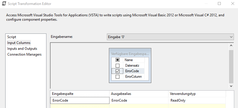Open the Eingabename dropdown showing Eingabe '0'
This screenshot has height=108, width=238.
(170, 37)
